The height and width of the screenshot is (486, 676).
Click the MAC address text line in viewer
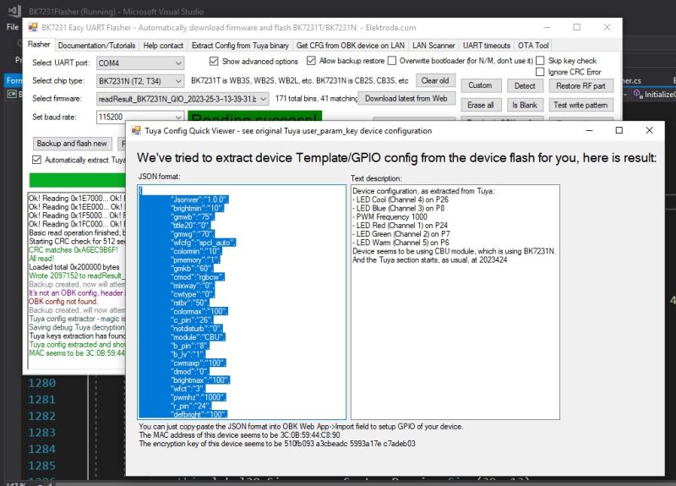(240, 435)
